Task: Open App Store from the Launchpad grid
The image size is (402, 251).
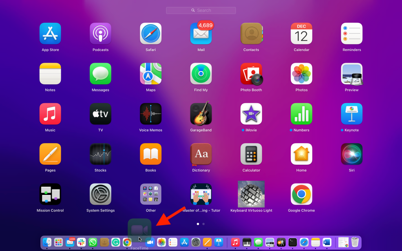Action: click(50, 34)
